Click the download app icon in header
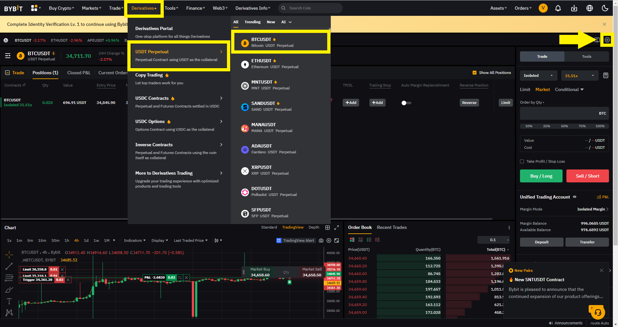The height and width of the screenshot is (327, 618). click(574, 8)
